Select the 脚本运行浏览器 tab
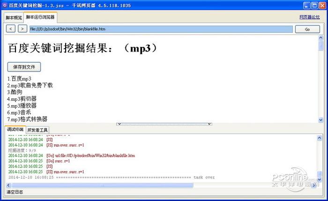Image resolution: width=328 pixels, height=201 pixels. point(40,17)
